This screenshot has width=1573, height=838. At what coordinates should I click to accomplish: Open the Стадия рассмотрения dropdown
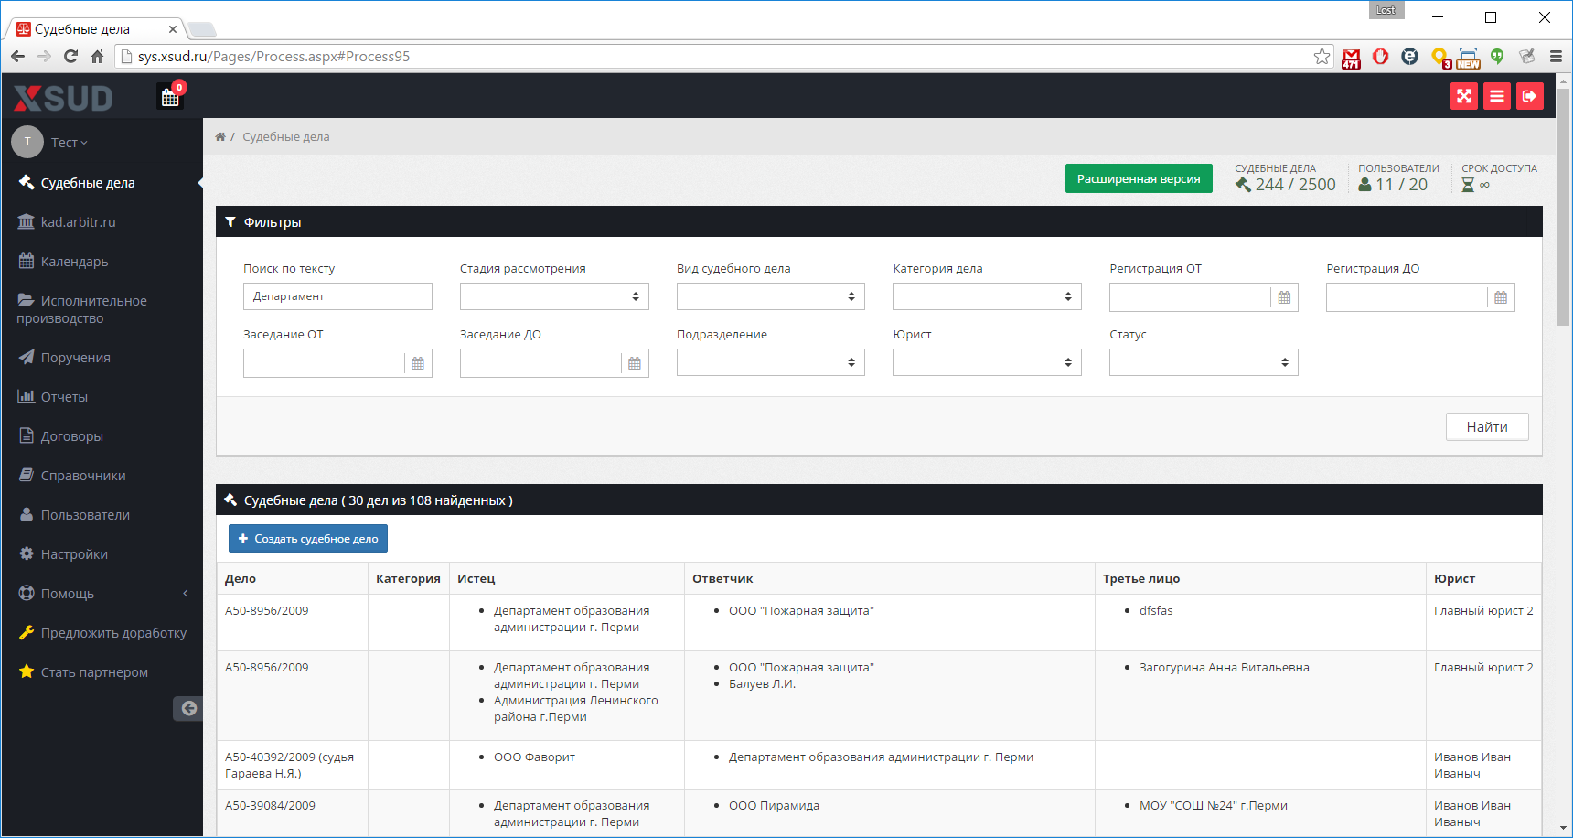coord(554,296)
